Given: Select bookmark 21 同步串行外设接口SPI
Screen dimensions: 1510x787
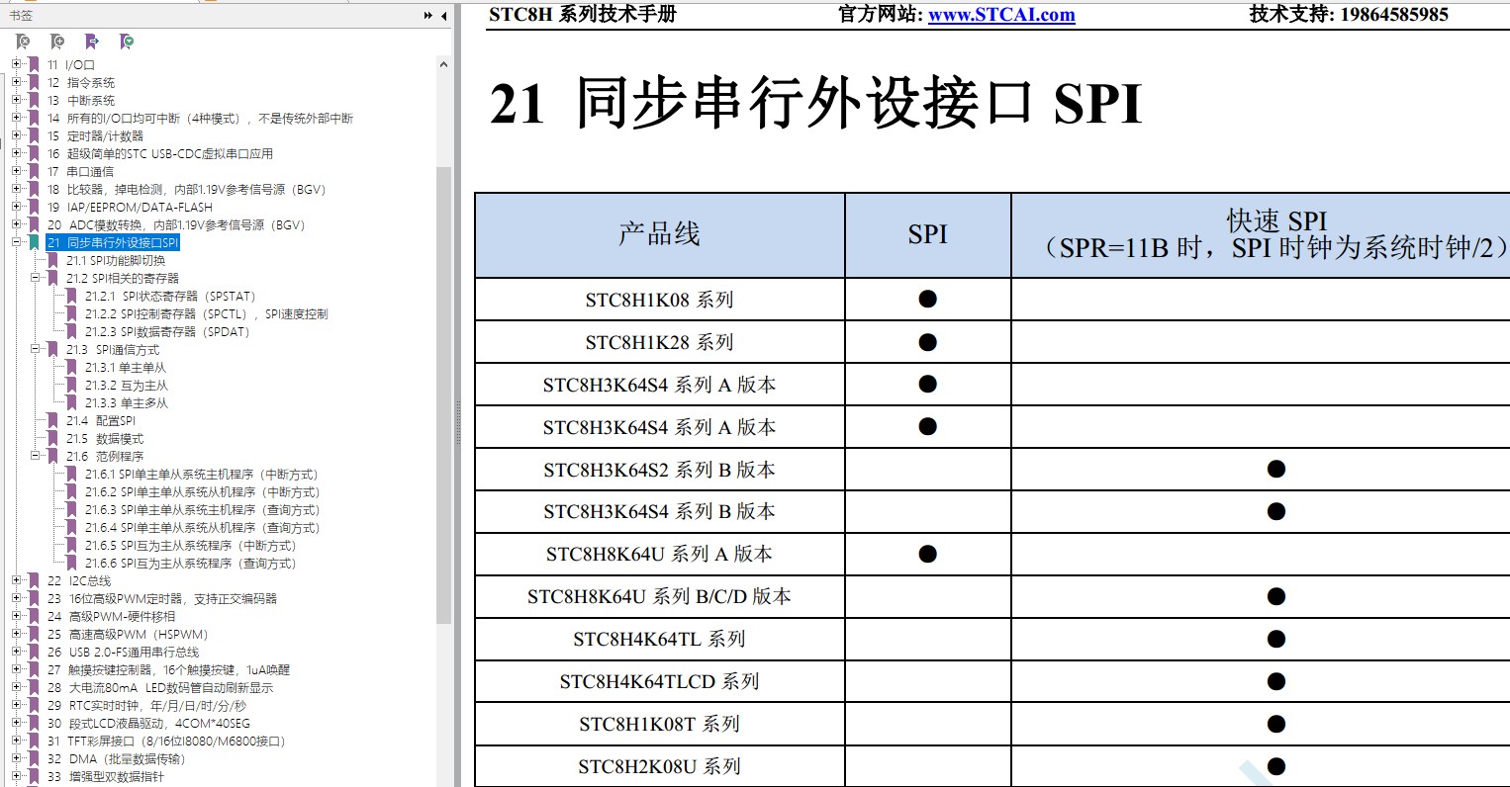Looking at the screenshot, I should [113, 243].
